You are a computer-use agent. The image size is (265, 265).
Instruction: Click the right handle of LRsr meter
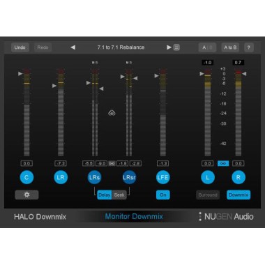pos(135,78)
